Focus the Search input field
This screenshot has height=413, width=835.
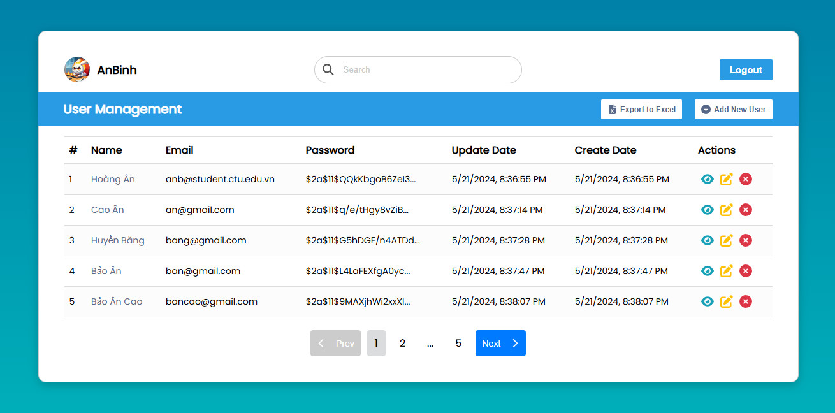[x=427, y=70]
